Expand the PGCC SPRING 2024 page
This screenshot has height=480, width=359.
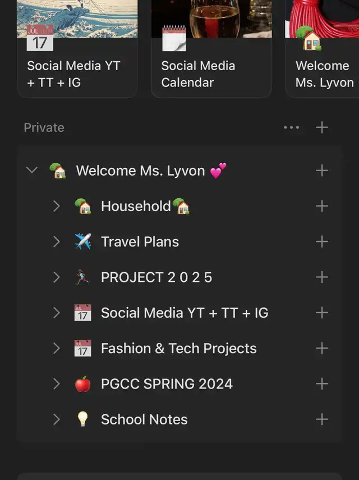pos(56,383)
